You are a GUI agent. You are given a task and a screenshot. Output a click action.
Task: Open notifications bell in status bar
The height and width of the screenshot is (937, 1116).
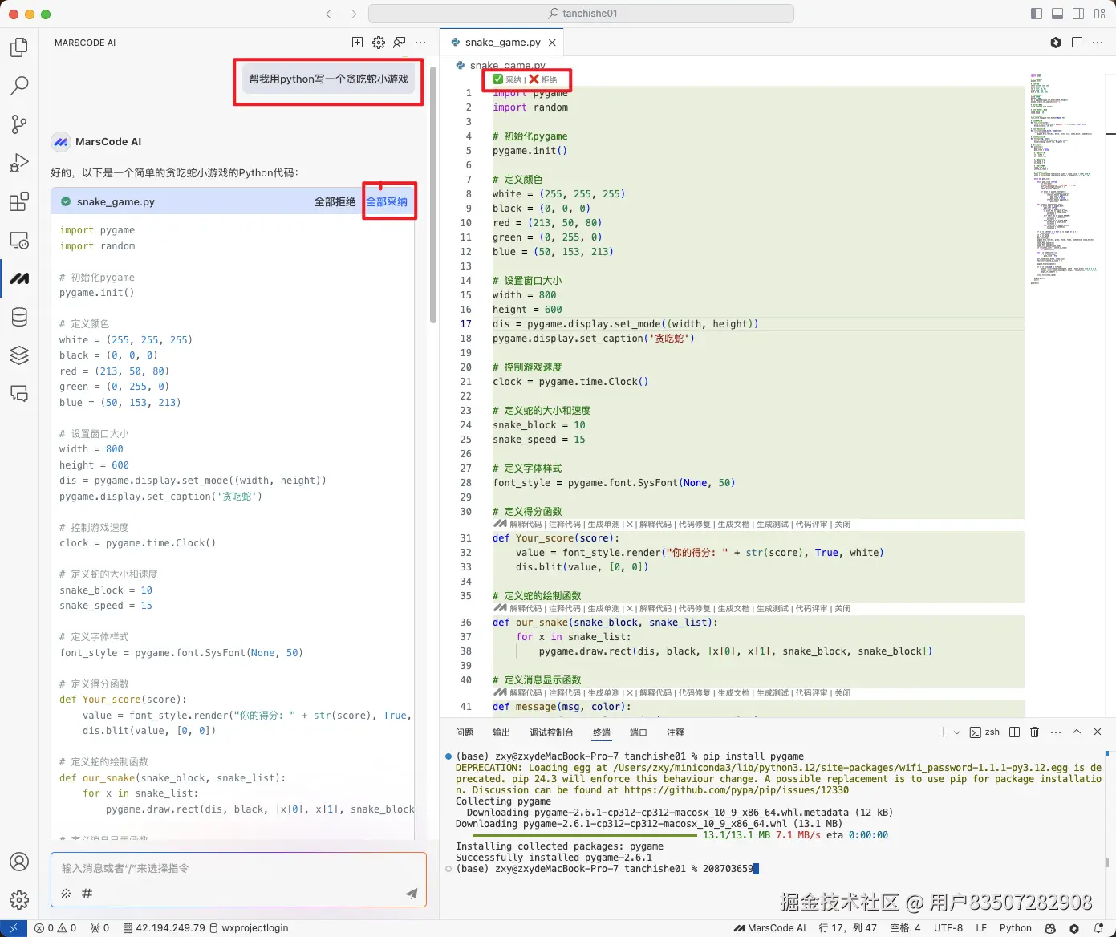[1099, 928]
